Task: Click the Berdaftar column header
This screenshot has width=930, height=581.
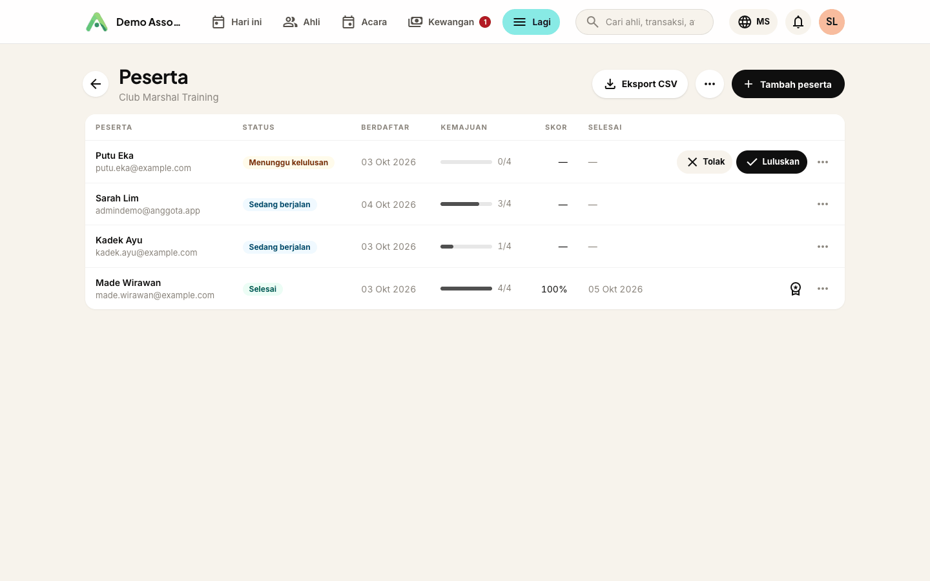Action: coord(385,127)
